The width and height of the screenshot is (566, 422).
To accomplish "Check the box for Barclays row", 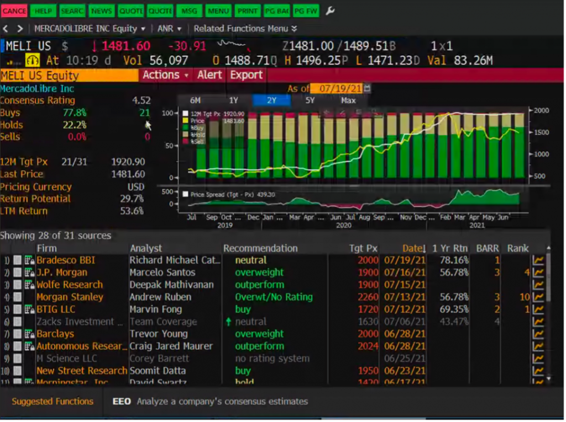I will 17,334.
